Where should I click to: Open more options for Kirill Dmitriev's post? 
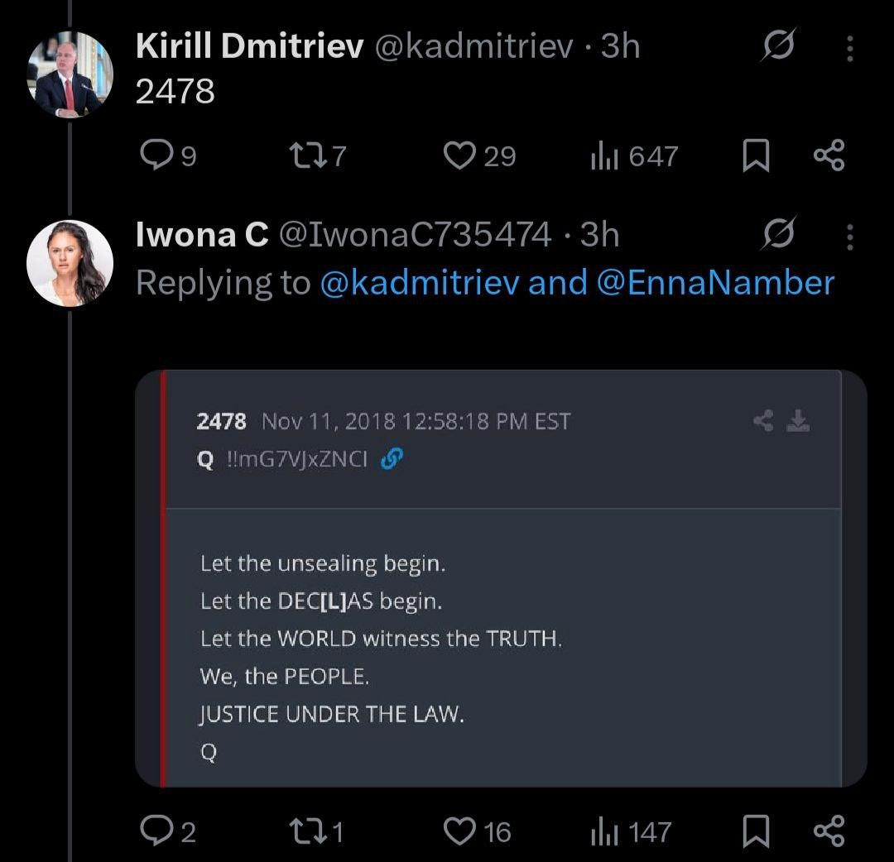tap(849, 49)
